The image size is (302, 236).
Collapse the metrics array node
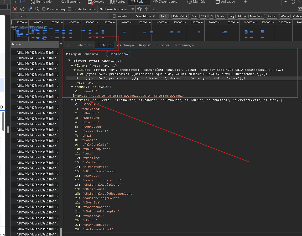[x=72, y=100]
